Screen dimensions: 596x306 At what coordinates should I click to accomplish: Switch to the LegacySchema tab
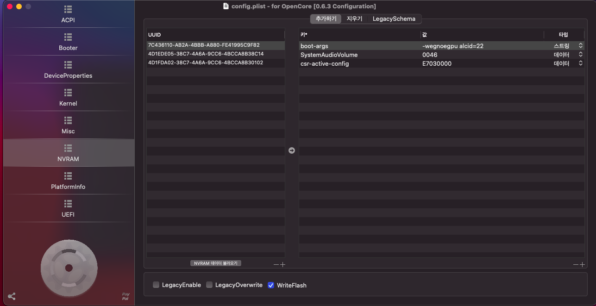tap(394, 19)
